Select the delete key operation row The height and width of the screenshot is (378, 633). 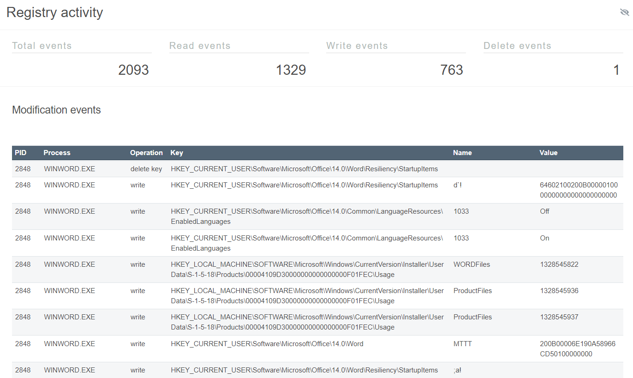click(146, 169)
